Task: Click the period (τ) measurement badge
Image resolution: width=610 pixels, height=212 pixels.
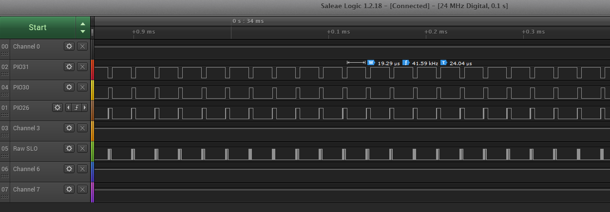Action: point(443,63)
